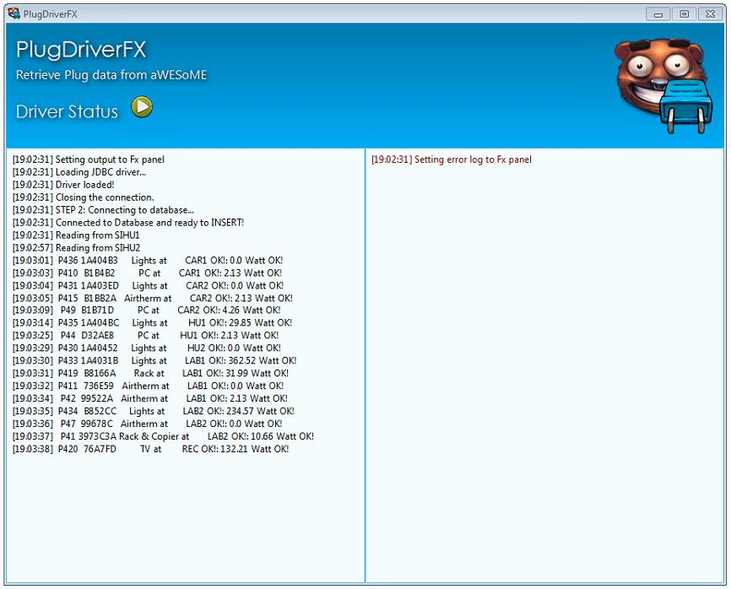Click the bear mascot holding a plug

click(663, 85)
